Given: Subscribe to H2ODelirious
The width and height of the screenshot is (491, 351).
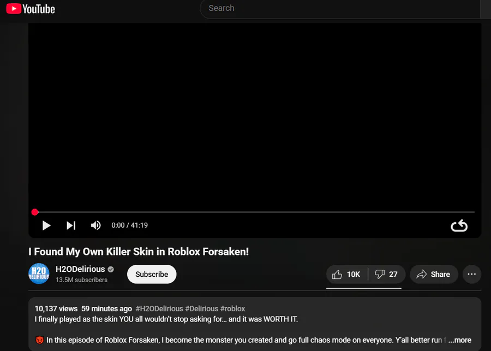Looking at the screenshot, I should click(152, 274).
